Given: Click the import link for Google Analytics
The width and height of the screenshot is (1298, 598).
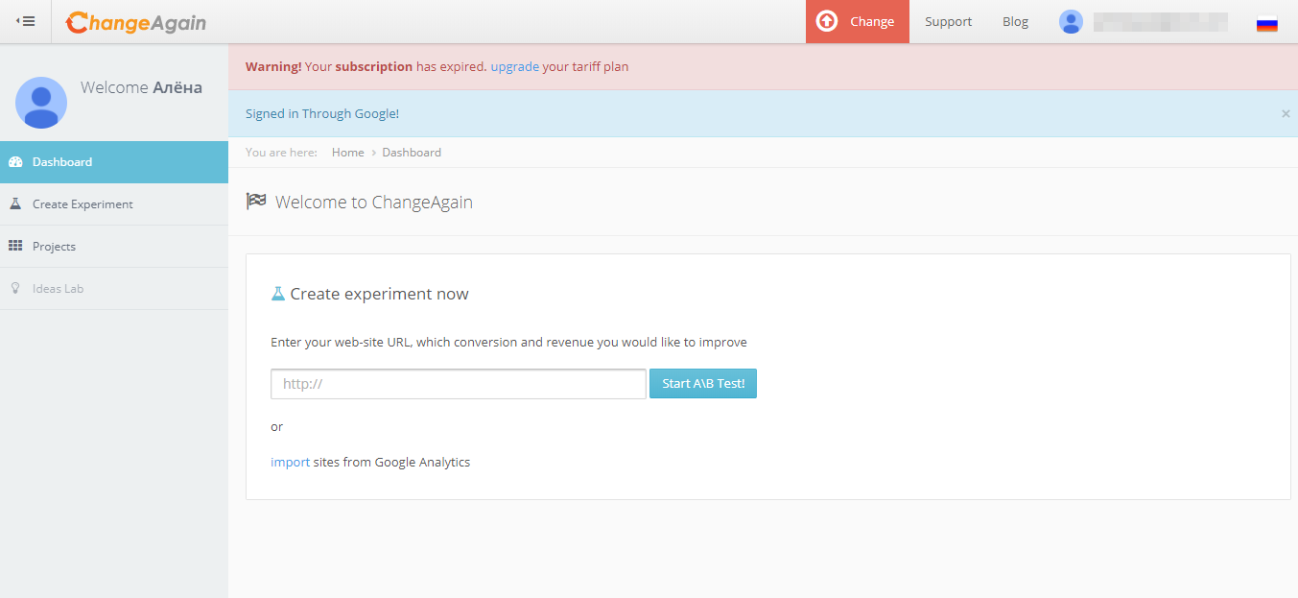Looking at the screenshot, I should coord(291,462).
